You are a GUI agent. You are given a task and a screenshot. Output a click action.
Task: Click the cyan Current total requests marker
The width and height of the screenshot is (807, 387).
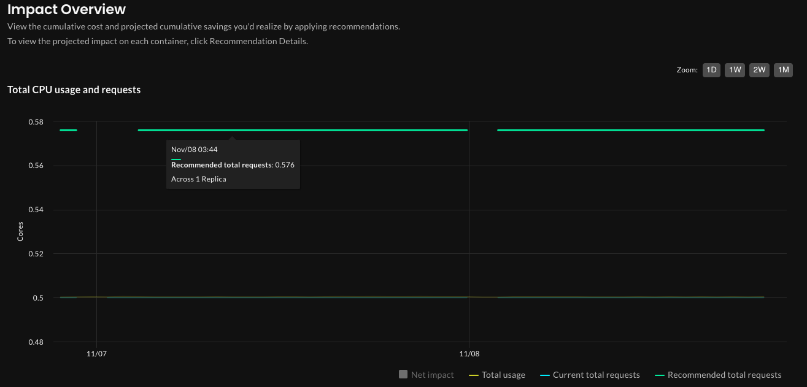coord(544,375)
